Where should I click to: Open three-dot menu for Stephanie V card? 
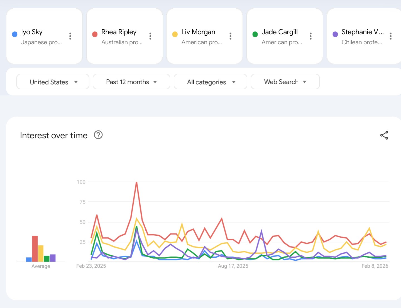click(x=391, y=36)
